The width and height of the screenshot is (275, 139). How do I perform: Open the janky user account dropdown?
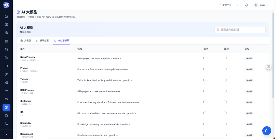click(261, 5)
